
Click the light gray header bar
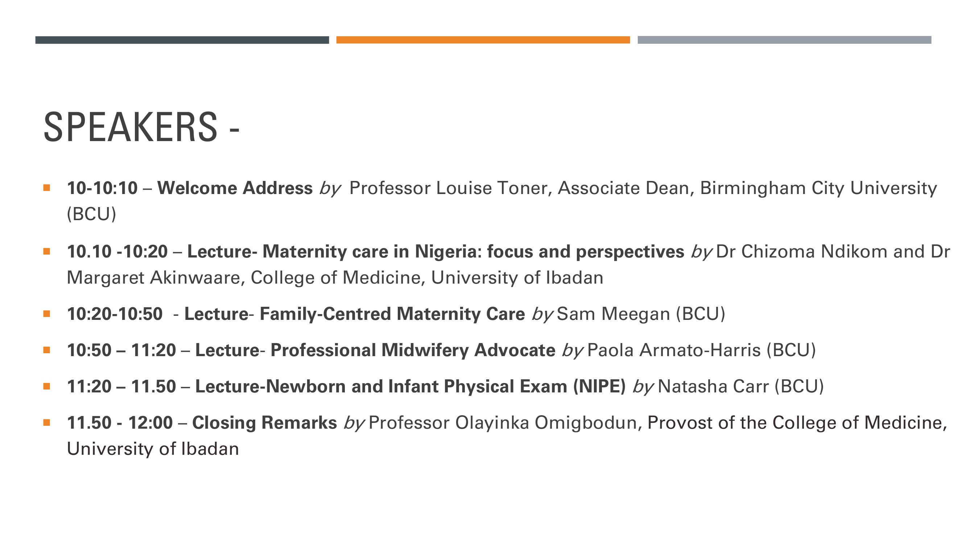pos(785,40)
